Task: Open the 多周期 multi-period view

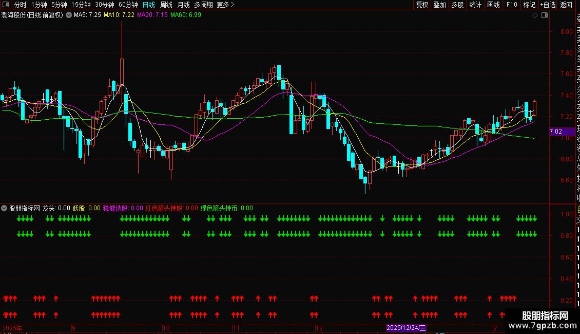Action: point(203,5)
